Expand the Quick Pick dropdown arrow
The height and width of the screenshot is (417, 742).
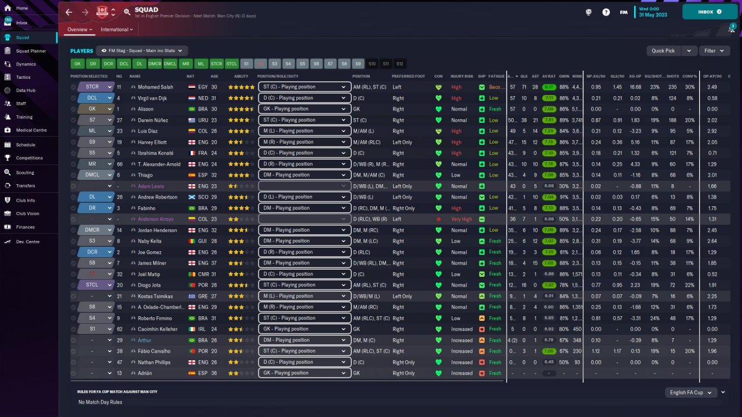click(689, 51)
